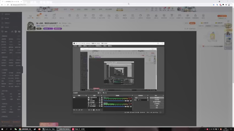This screenshot has height=131, width=234.
Task: Remove selected source with minus in Sources panel
Action: [91, 110]
